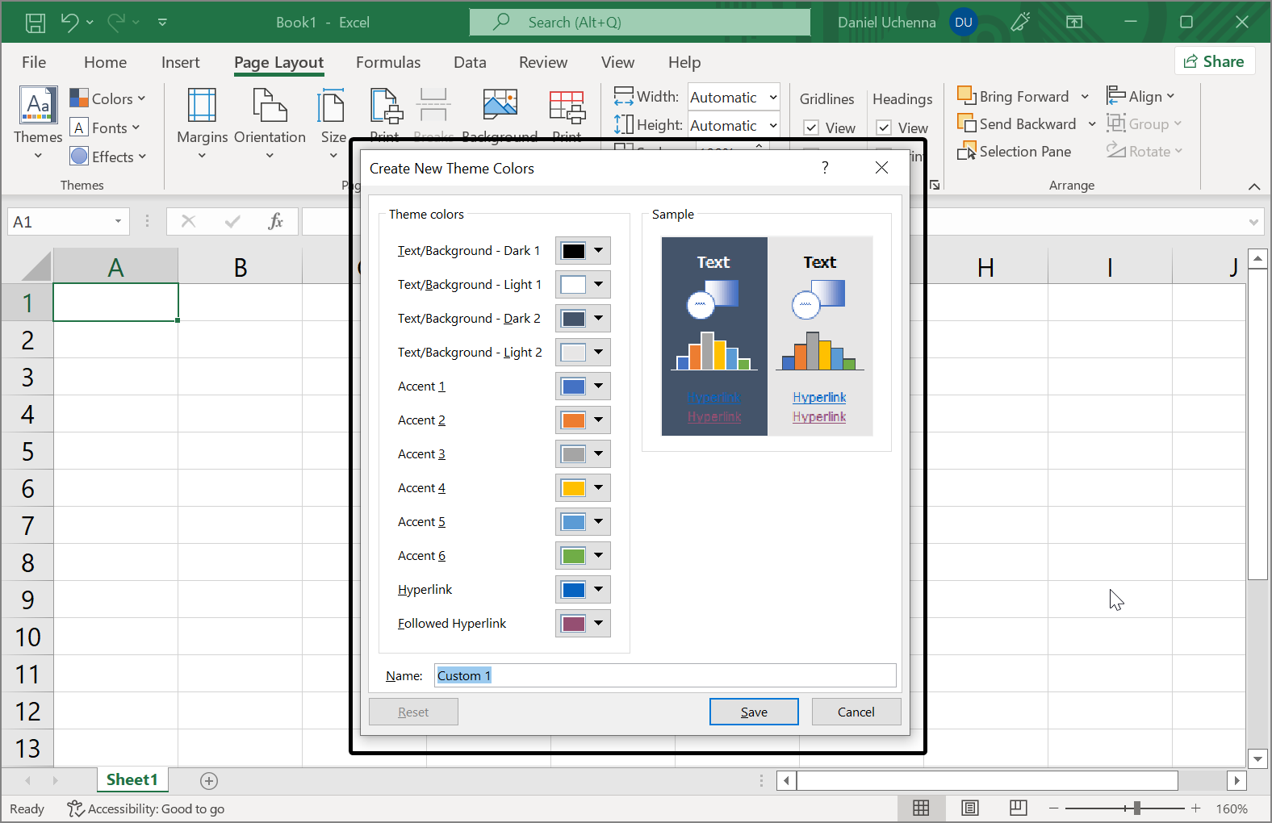
Task: Click the Margins icon in ribbon
Action: [202, 106]
